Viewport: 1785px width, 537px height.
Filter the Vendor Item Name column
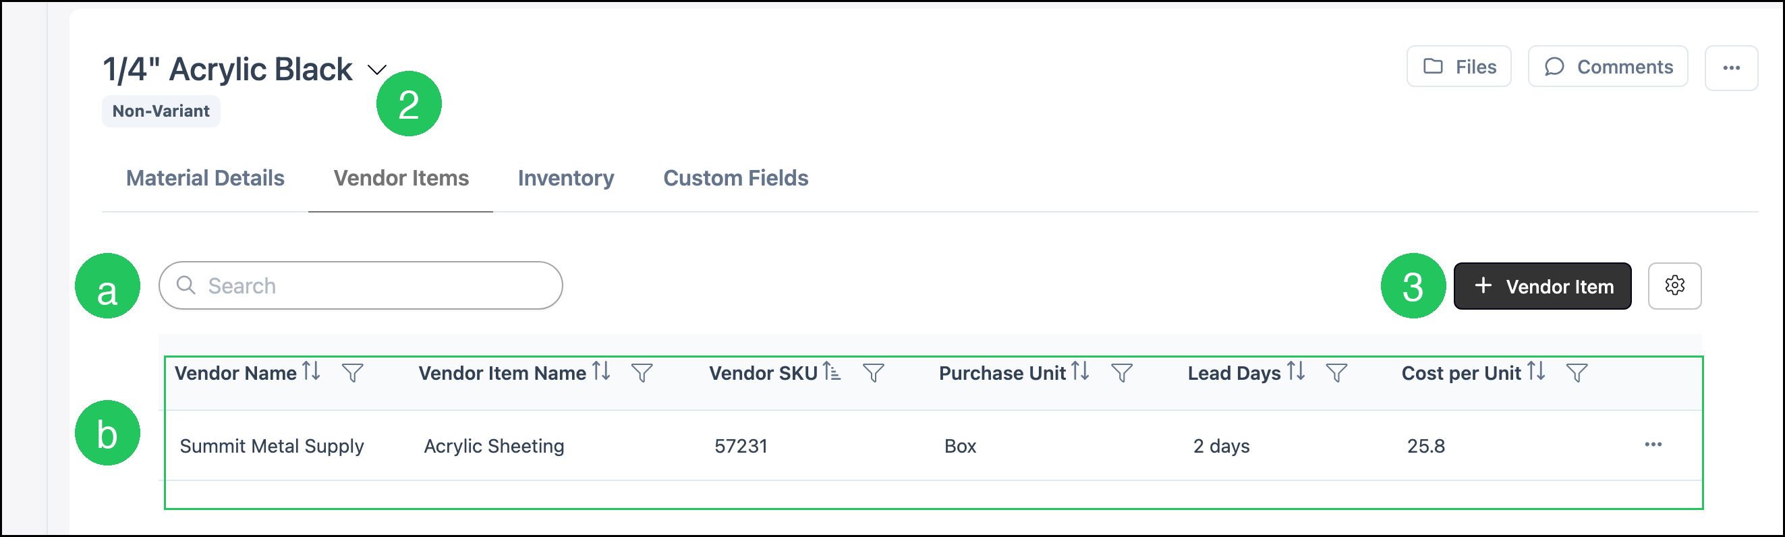pos(642,374)
